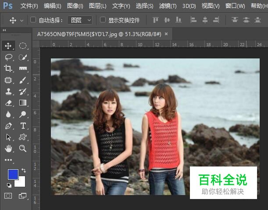This screenshot has width=268, height=210.
Task: Open the 图层 auto-select dropdown
Action: 80,20
